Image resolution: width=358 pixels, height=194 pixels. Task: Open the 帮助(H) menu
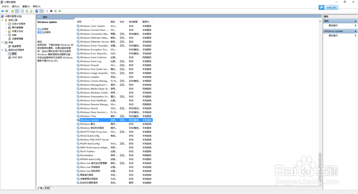37,6
